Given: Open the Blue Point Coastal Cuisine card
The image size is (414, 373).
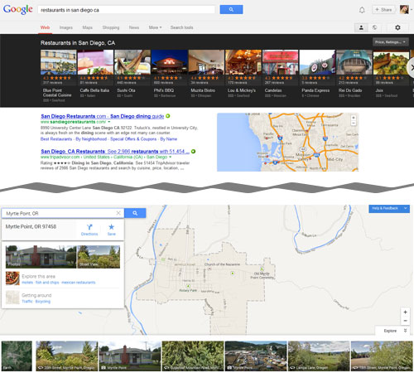Looking at the screenshot, I should pyautogui.click(x=58, y=76).
